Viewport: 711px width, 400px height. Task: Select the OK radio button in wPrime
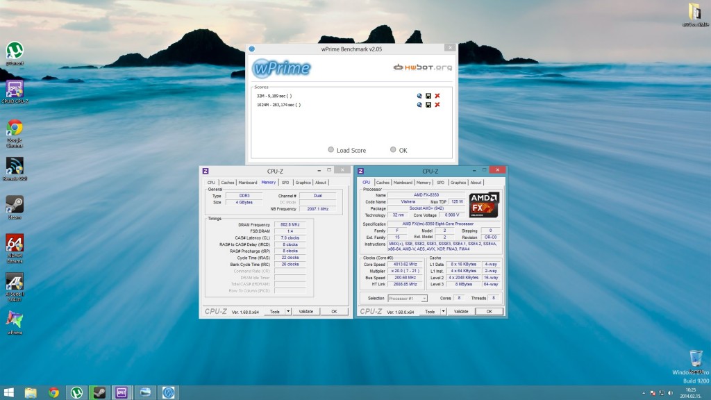(x=393, y=150)
